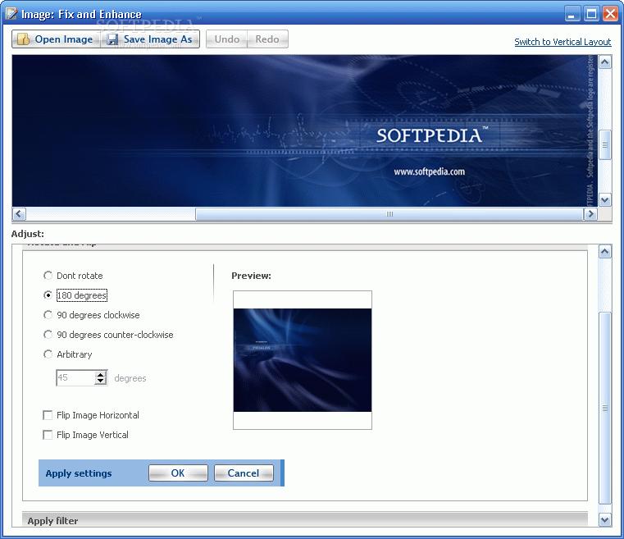
Task: Click the Redo button
Action: (267, 39)
